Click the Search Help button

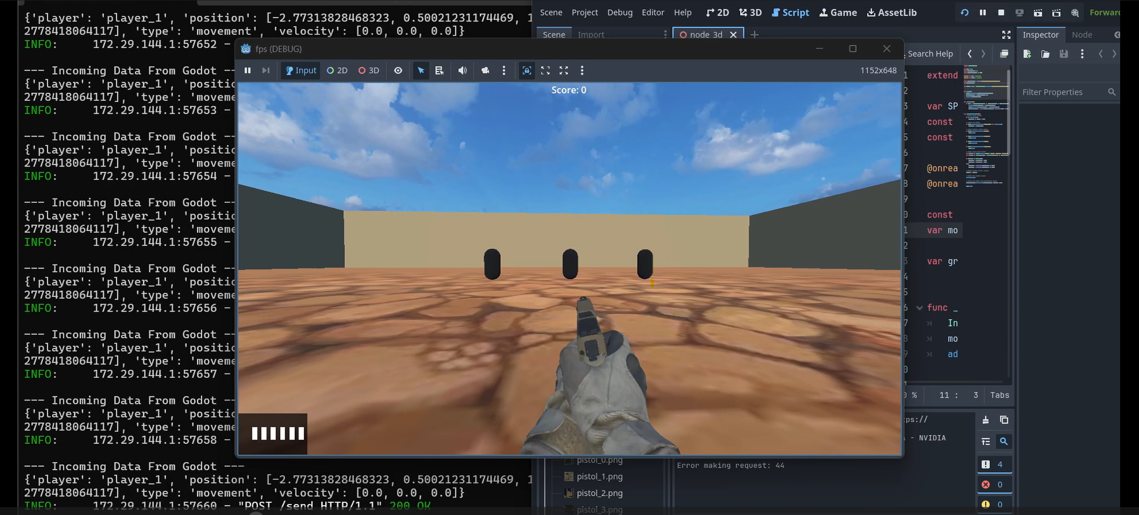coord(930,53)
